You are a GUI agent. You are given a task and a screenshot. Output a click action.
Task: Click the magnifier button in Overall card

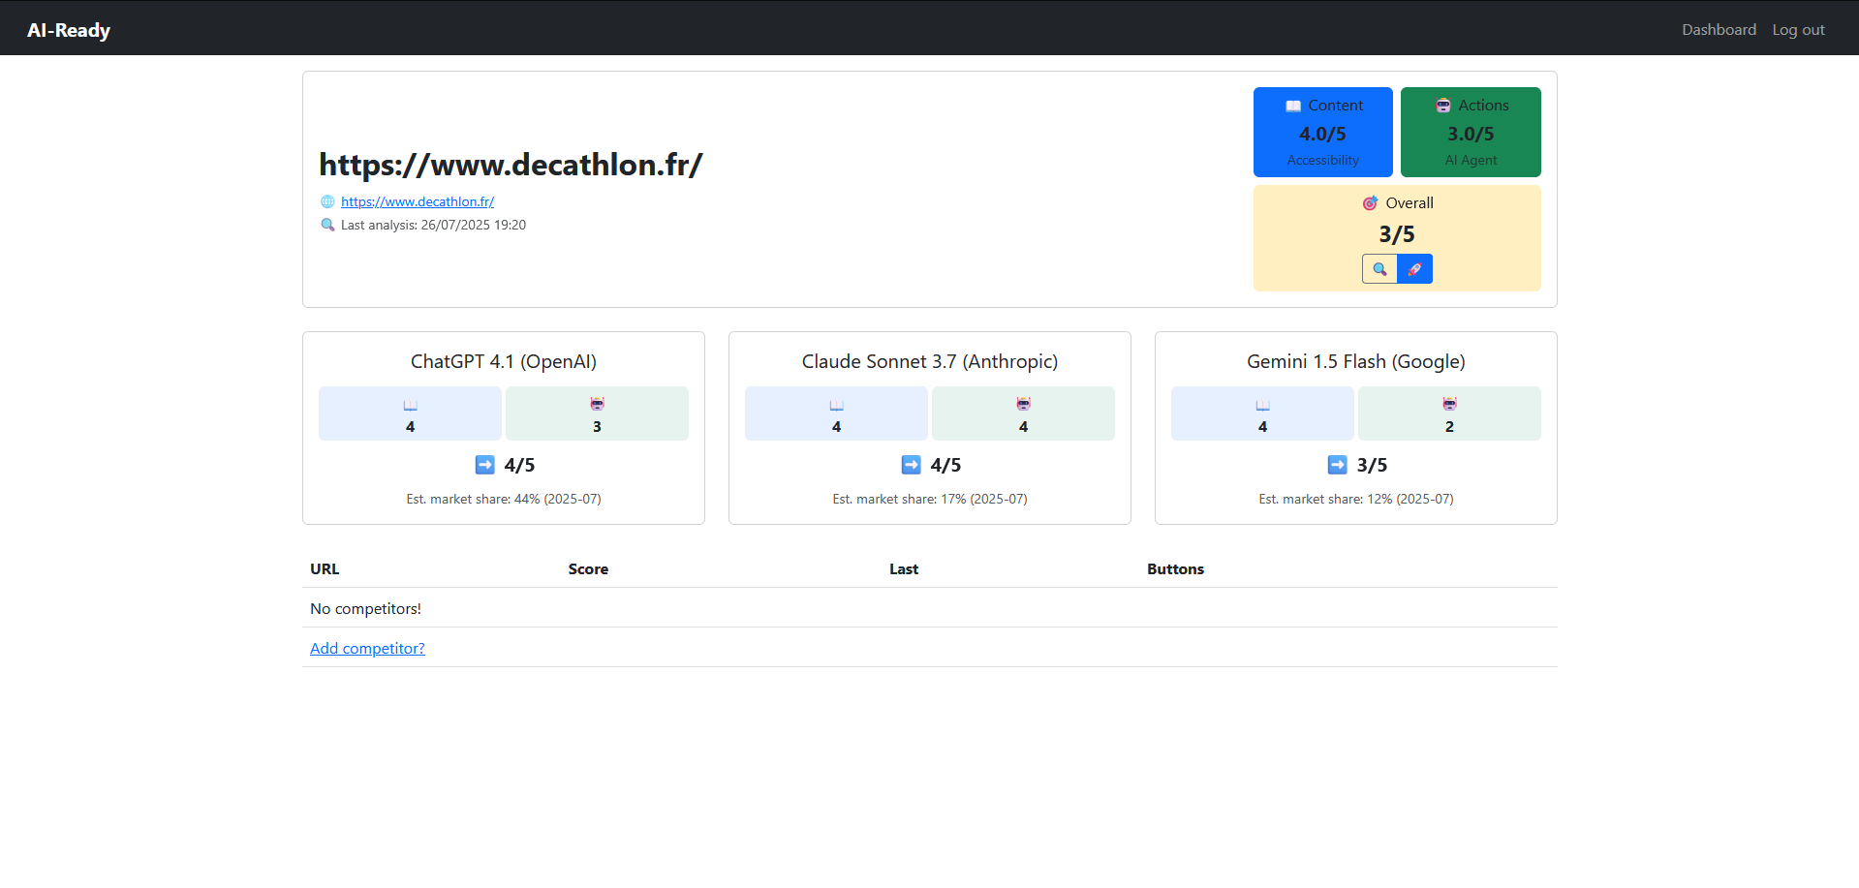pyautogui.click(x=1379, y=269)
